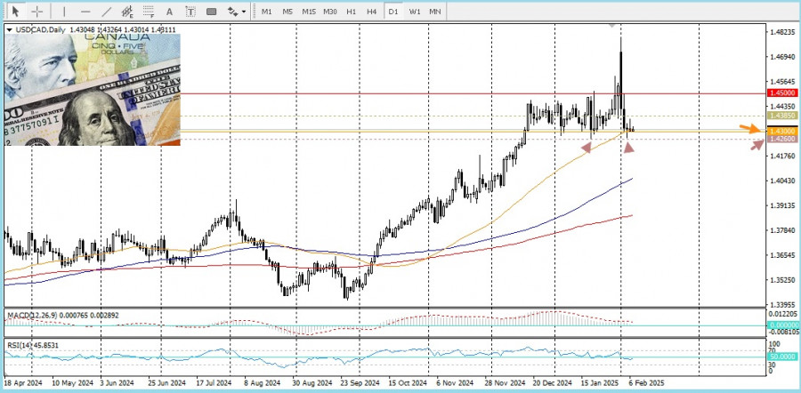The image size is (801, 393).
Task: Click the orange 1.43000 price label
Action: [x=782, y=132]
